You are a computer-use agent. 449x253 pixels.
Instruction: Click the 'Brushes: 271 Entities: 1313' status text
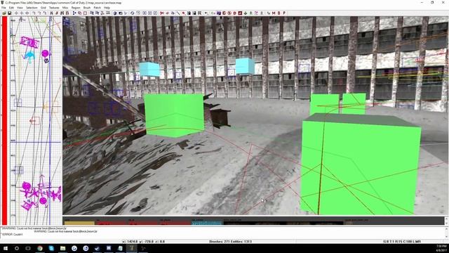click(231, 242)
